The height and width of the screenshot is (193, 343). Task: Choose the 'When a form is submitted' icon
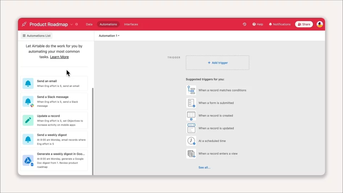(x=191, y=103)
